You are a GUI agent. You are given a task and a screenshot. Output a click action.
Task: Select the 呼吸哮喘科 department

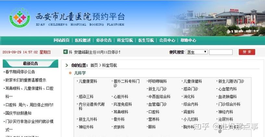tap(158, 81)
